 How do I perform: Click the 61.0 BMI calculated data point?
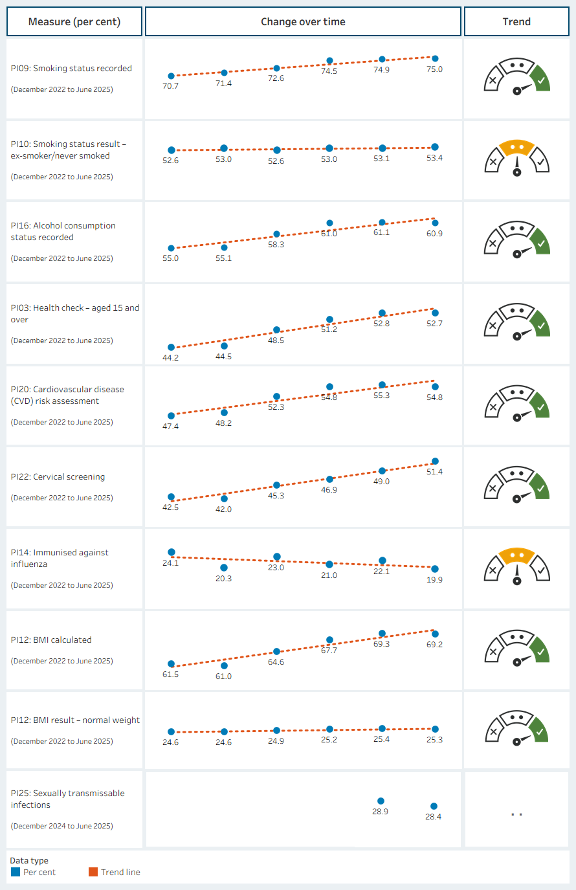[224, 665]
